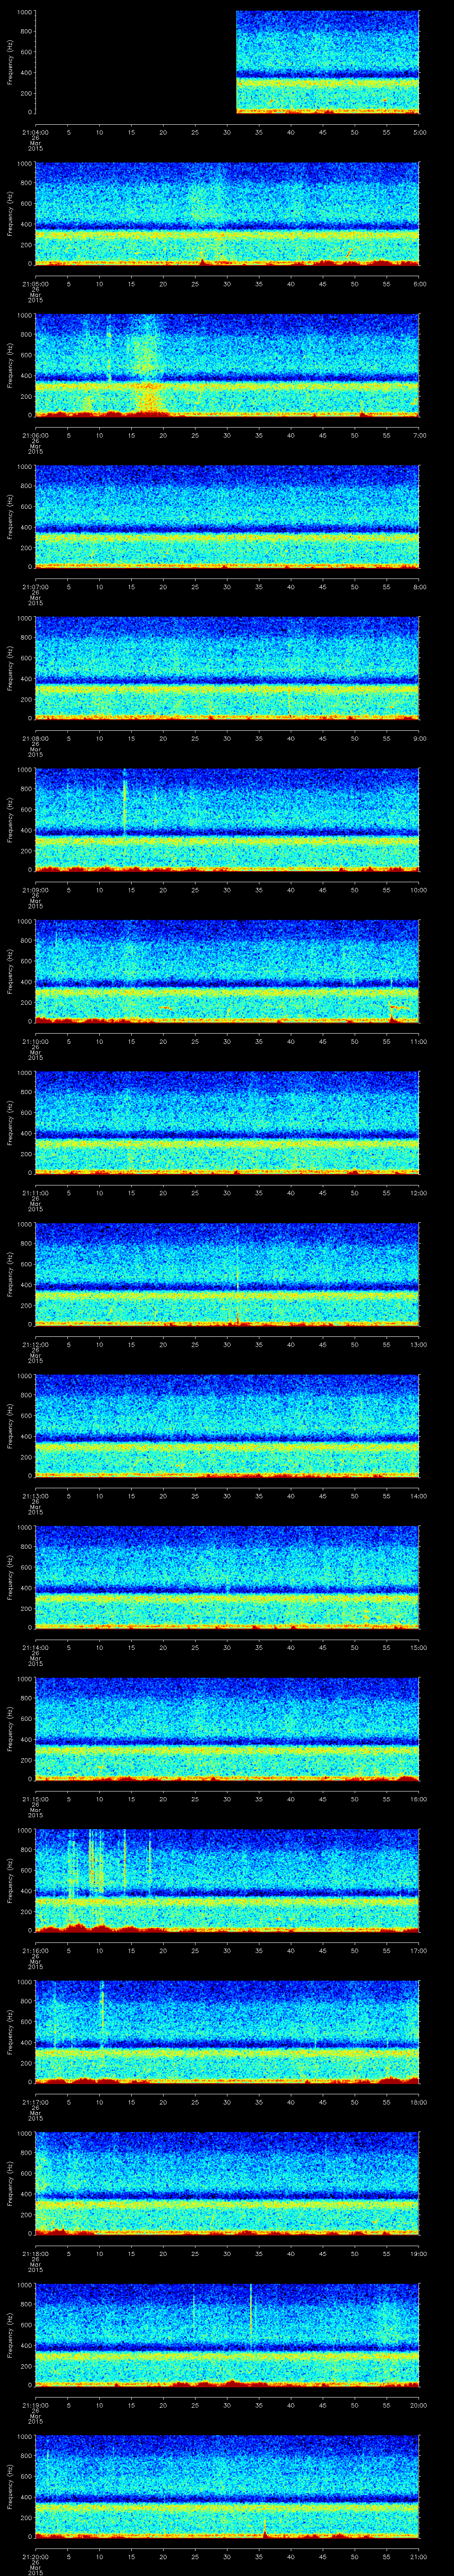The image size is (454, 2576).
Task: Click the '21:06:00' start time label
Action: tap(35, 434)
